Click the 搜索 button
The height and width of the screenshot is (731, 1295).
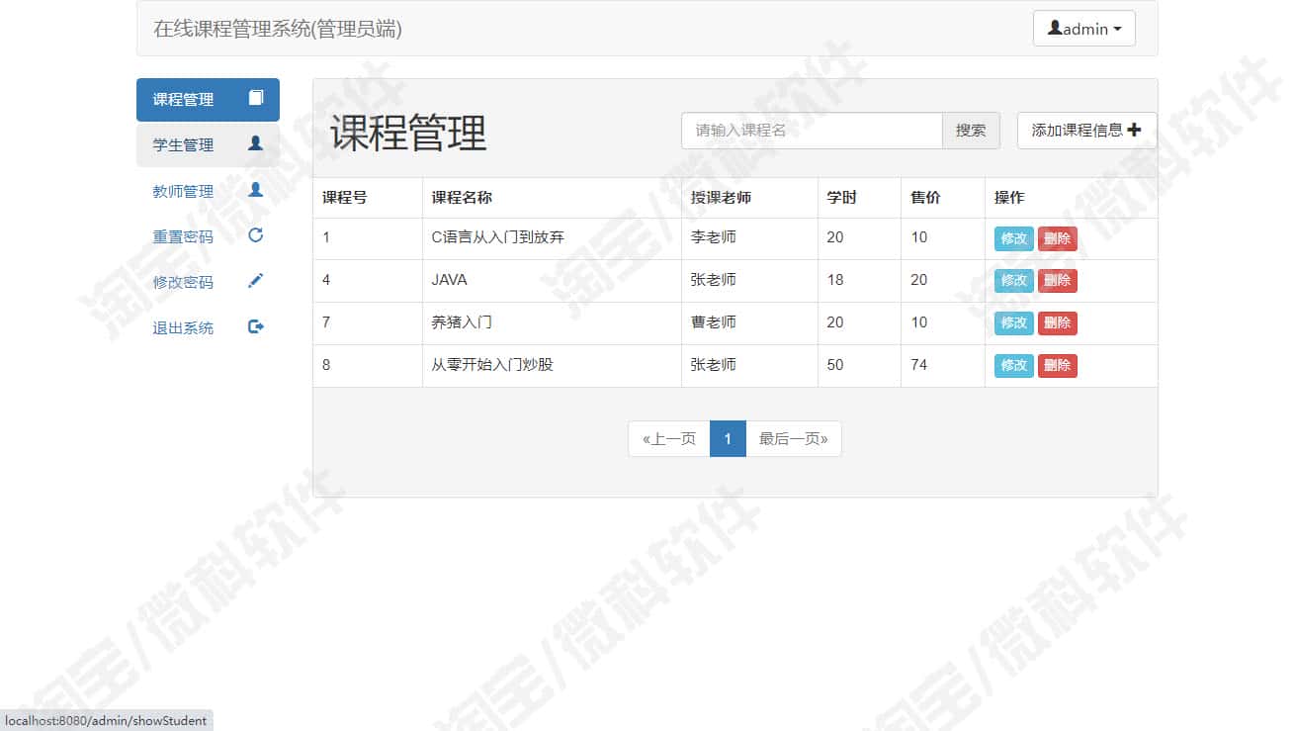[x=971, y=131]
